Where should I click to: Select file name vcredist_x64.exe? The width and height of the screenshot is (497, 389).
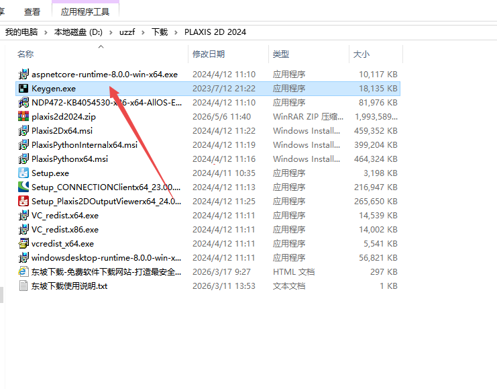tap(63, 244)
